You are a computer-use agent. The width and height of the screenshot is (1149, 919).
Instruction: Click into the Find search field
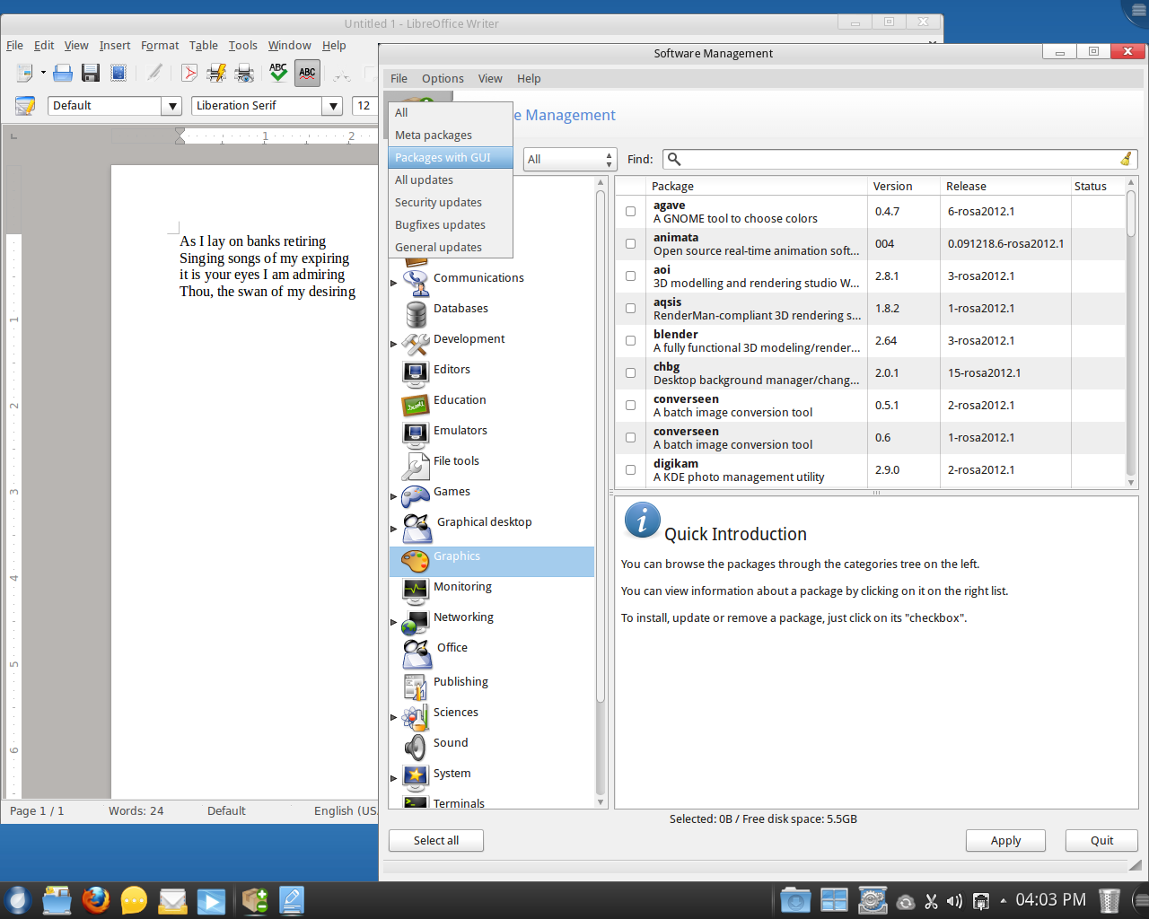(899, 159)
